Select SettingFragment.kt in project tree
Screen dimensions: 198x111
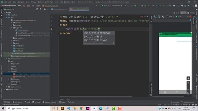tap(24, 35)
